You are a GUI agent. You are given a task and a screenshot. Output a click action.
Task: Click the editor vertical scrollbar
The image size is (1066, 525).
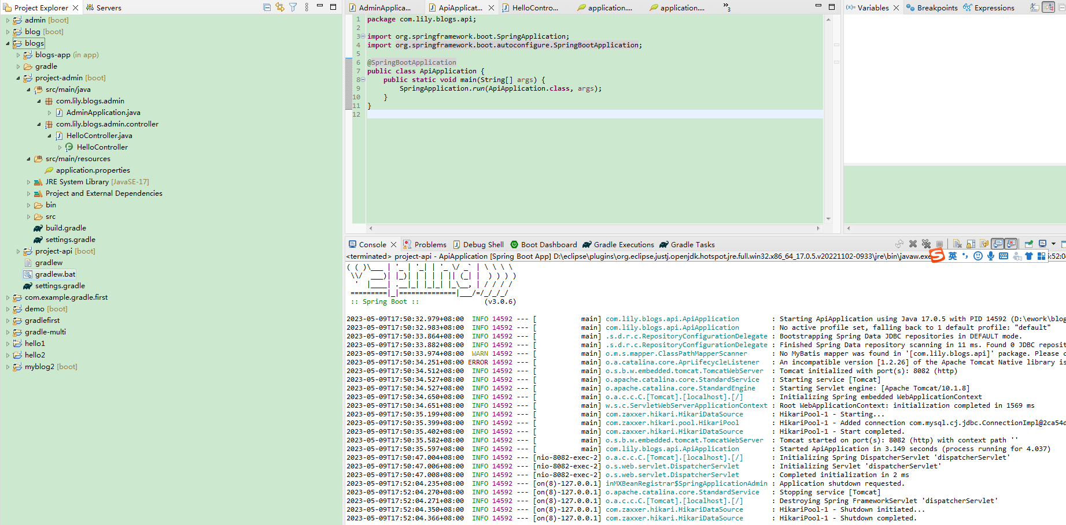click(828, 118)
